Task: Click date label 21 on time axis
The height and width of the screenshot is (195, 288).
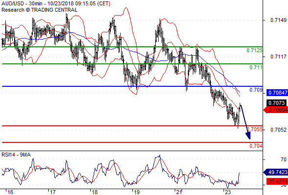Action: (179, 192)
